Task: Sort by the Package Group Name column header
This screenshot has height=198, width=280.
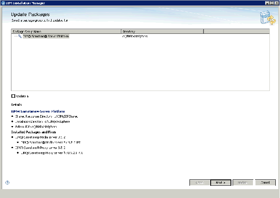Action: pos(66,31)
